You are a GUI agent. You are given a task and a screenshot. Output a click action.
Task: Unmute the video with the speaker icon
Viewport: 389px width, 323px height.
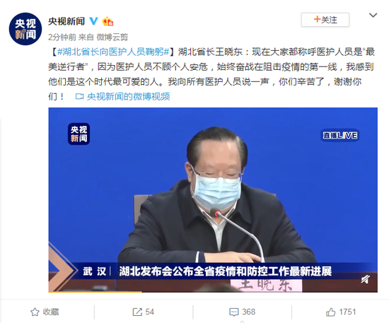[366, 279]
